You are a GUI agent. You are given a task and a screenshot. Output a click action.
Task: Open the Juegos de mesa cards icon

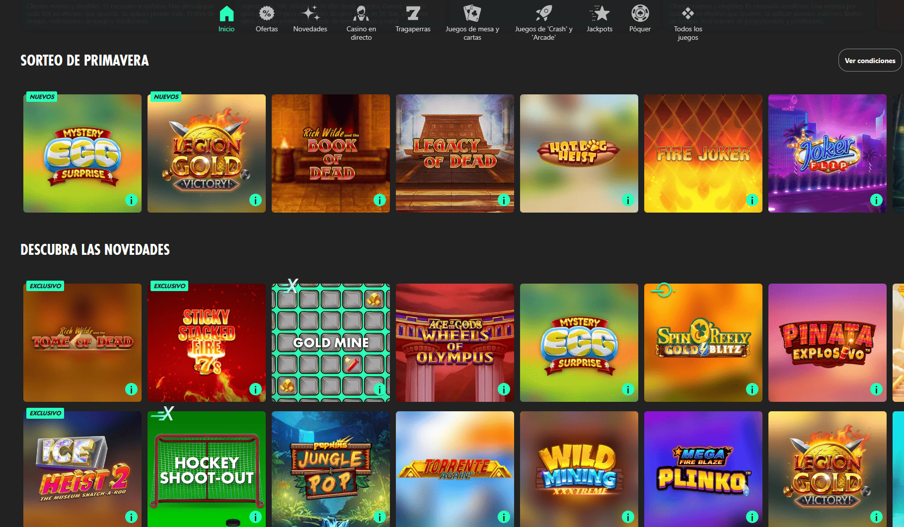[472, 13]
